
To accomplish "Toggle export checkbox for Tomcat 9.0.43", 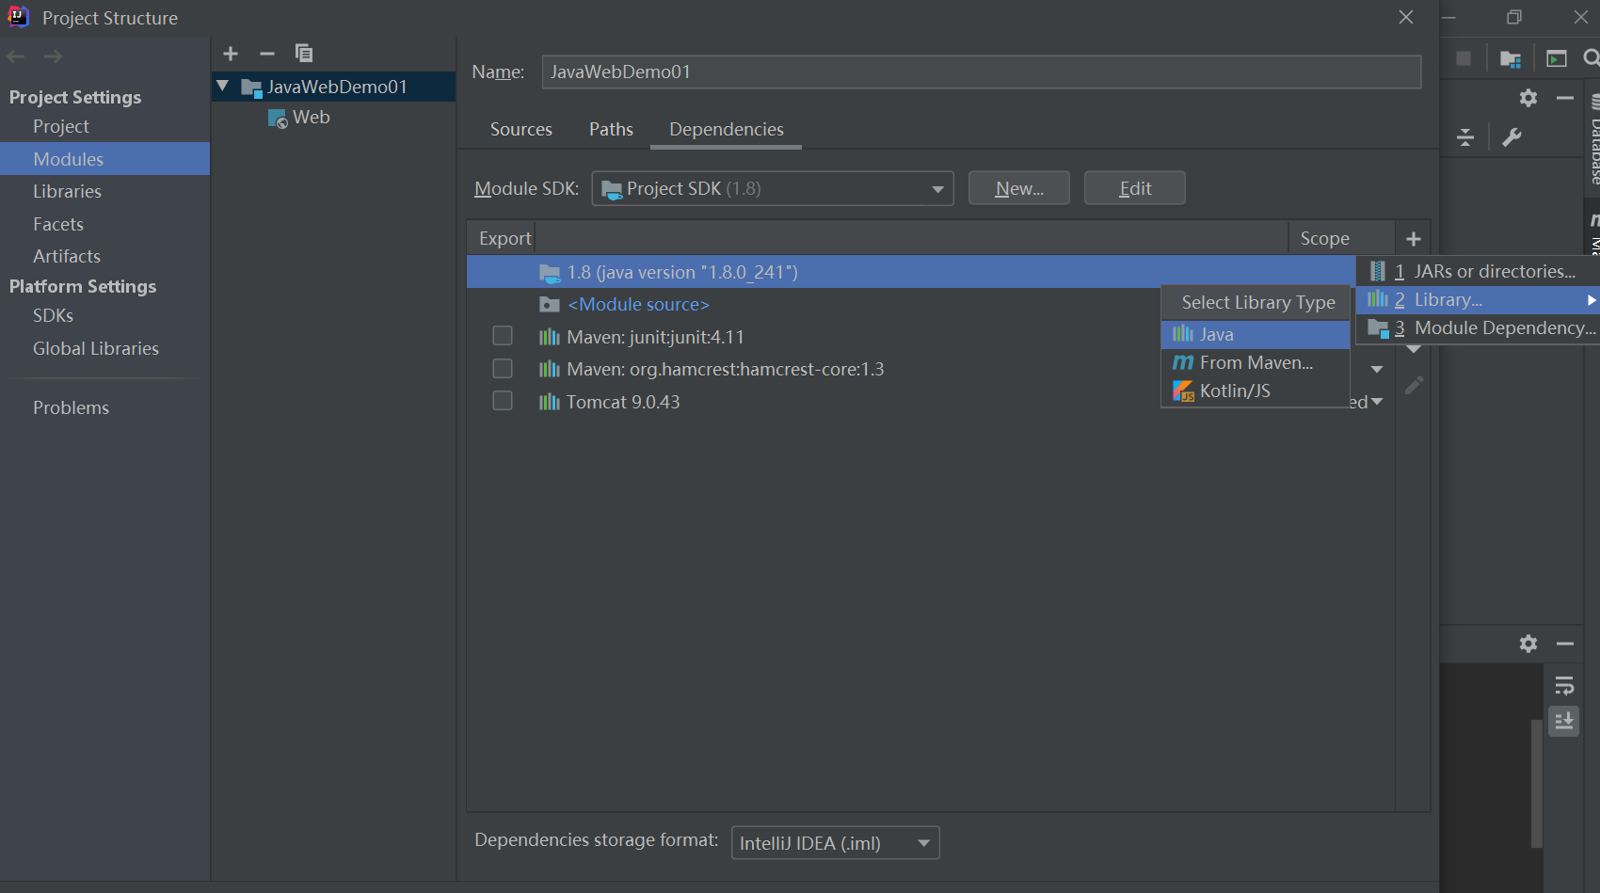I will coord(503,401).
